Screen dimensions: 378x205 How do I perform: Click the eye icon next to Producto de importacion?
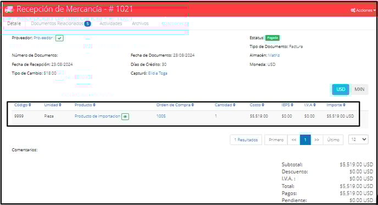[x=125, y=117]
